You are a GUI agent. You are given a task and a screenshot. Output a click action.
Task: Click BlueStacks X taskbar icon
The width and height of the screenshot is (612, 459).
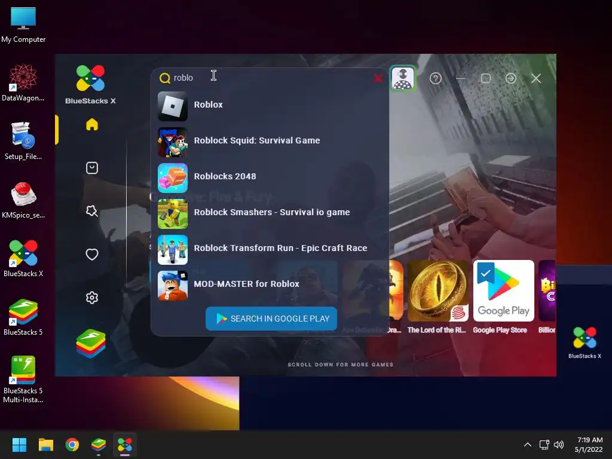[x=125, y=445]
